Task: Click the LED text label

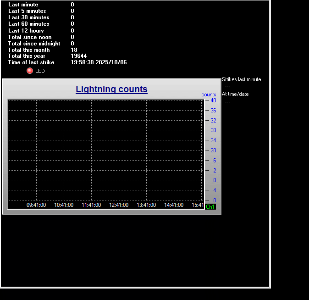Action: point(40,71)
